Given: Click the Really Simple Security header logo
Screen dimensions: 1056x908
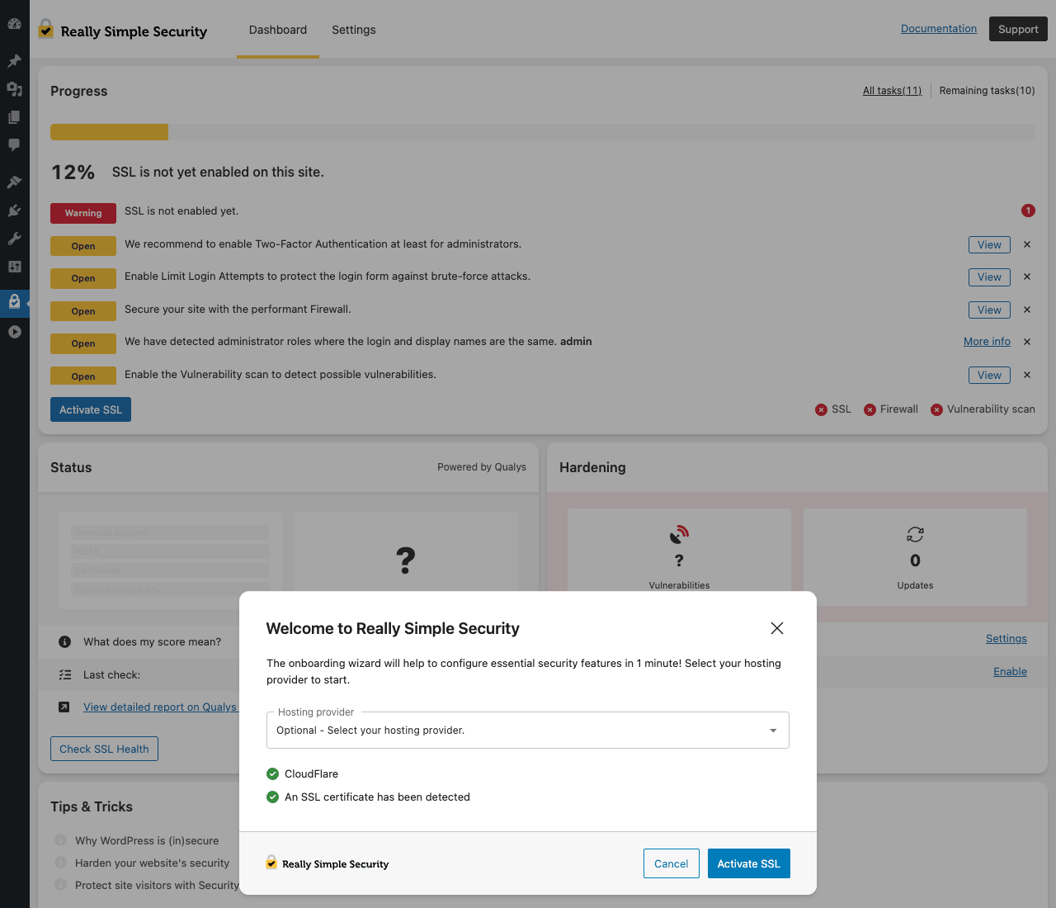Looking at the screenshot, I should click(122, 31).
